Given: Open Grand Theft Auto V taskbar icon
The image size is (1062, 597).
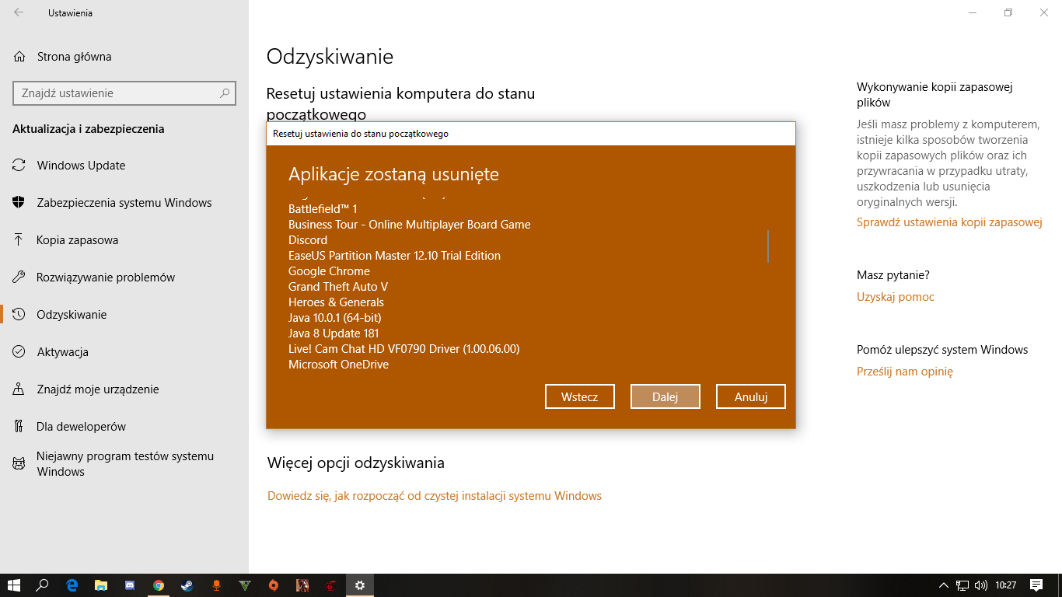Looking at the screenshot, I should pos(245,585).
